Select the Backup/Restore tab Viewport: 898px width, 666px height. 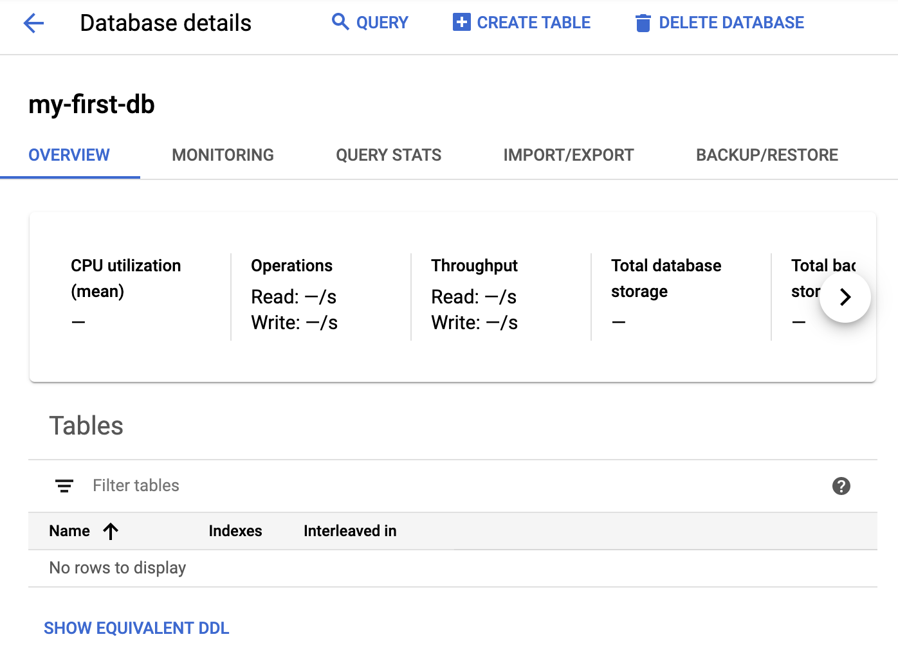pyautogui.click(x=767, y=155)
